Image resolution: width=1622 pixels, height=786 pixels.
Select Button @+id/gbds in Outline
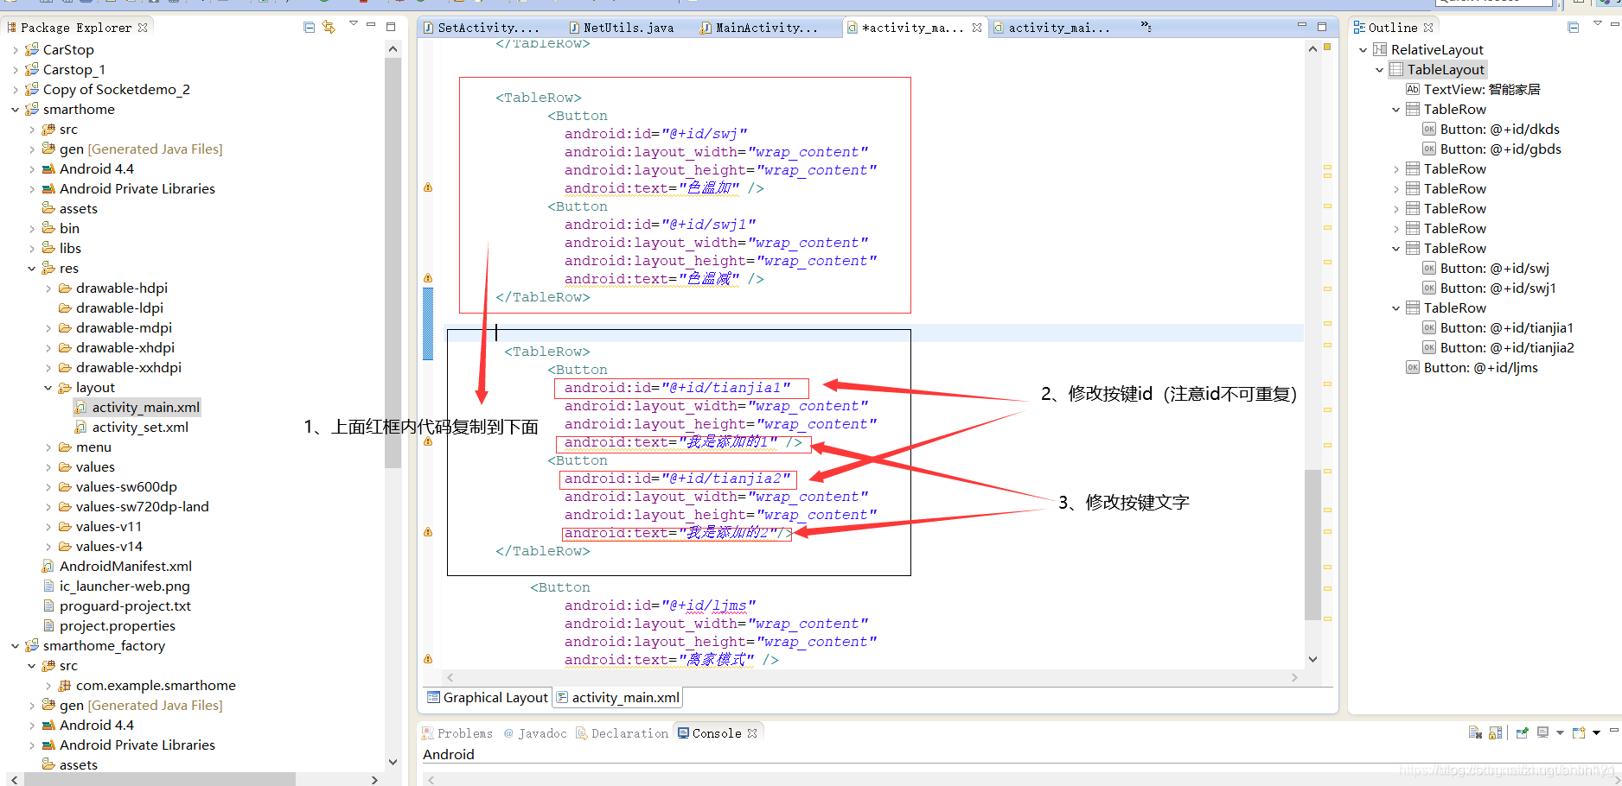(1492, 149)
